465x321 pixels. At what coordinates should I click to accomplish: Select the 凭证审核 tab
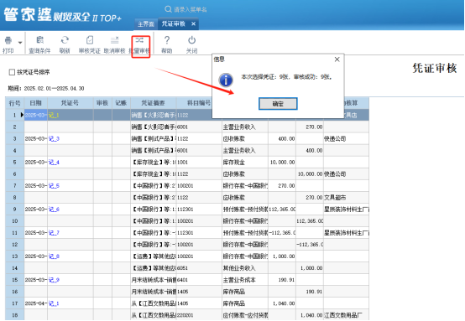[173, 23]
